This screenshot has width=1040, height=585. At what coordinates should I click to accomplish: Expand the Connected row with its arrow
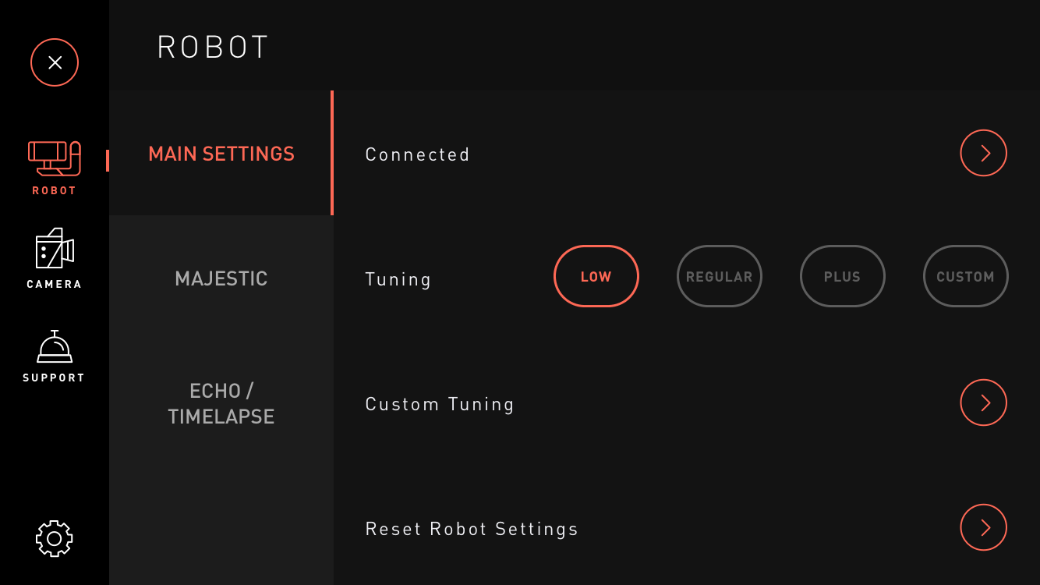pyautogui.click(x=984, y=153)
